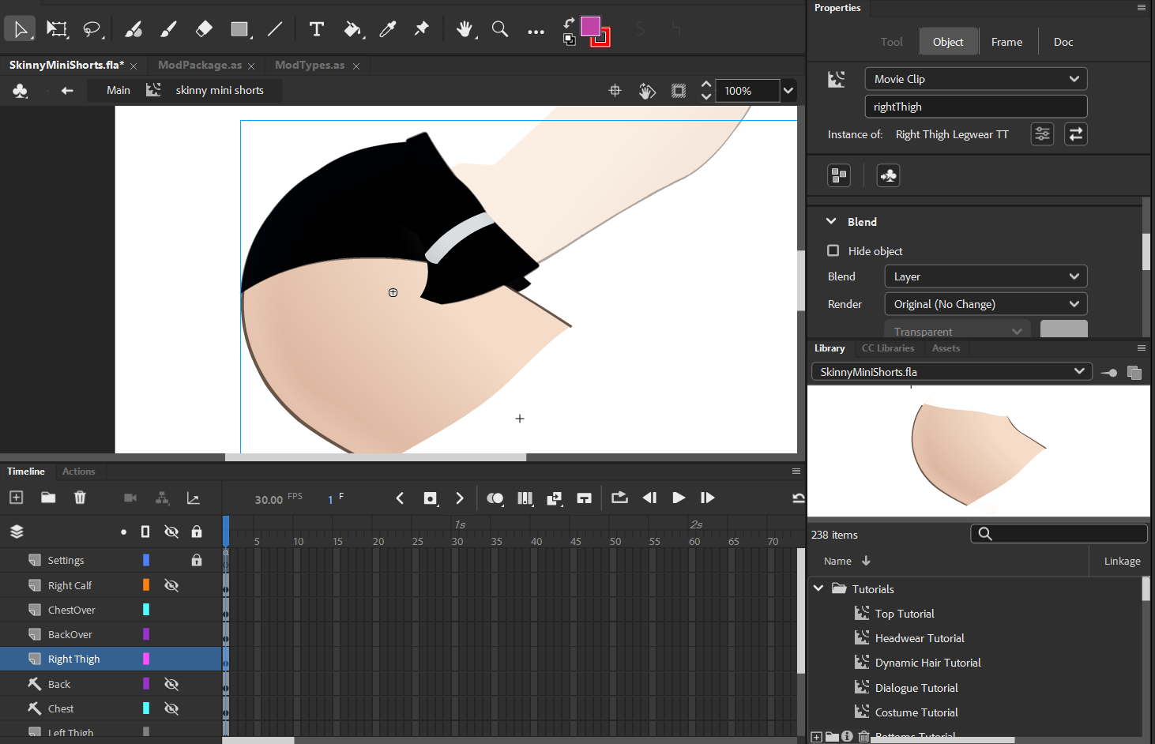This screenshot has height=744, width=1155.
Task: Click the rightThigh instance name field
Action: (x=976, y=107)
